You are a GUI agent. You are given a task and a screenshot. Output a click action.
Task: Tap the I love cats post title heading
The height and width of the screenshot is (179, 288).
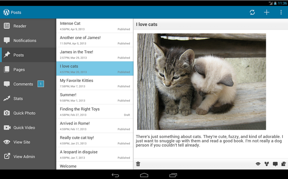[147, 24]
